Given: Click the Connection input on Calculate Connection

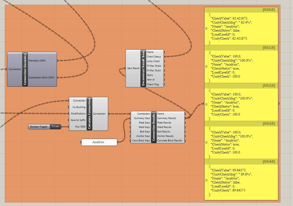Looking at the screenshot, I should (x=69, y=100).
